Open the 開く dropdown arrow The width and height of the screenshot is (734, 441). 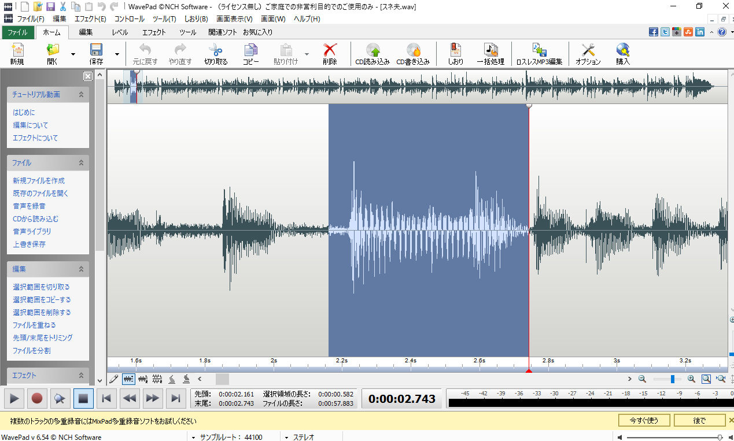(73, 54)
